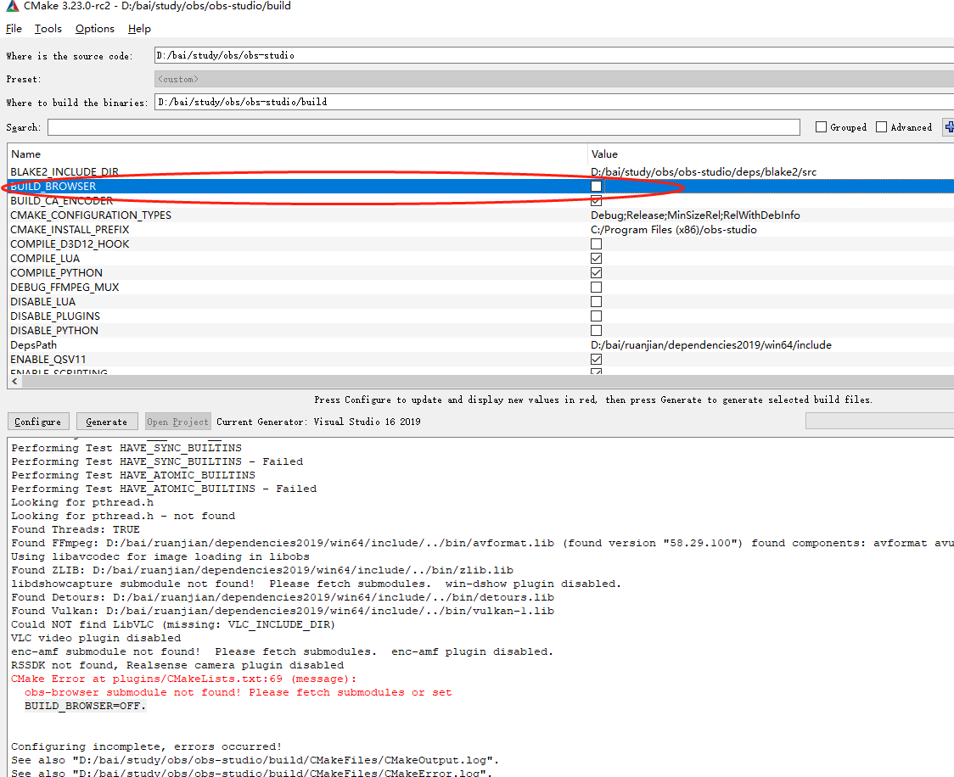Edit the BLAKE2_INCLUDE_DIR path value
The width and height of the screenshot is (954, 777).
pos(704,172)
